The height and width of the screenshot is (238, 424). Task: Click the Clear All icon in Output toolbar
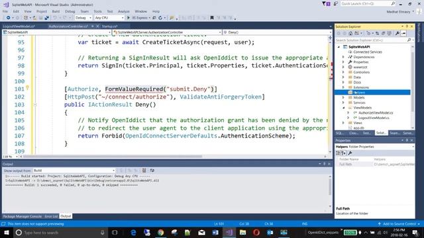coord(144,171)
